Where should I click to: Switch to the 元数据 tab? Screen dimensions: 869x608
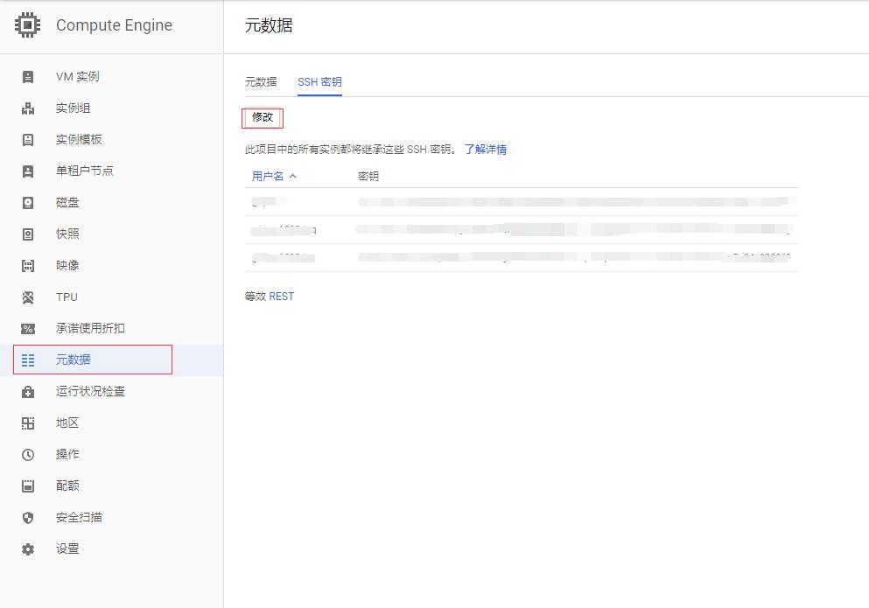[x=261, y=82]
